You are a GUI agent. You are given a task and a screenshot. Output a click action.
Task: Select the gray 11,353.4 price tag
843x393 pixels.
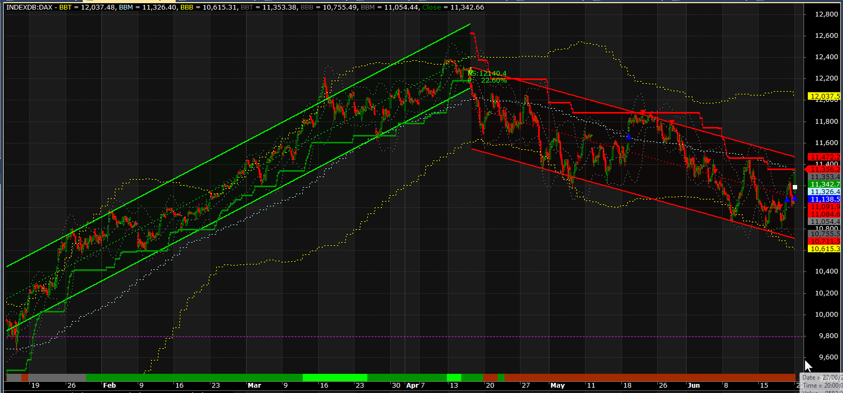click(825, 177)
